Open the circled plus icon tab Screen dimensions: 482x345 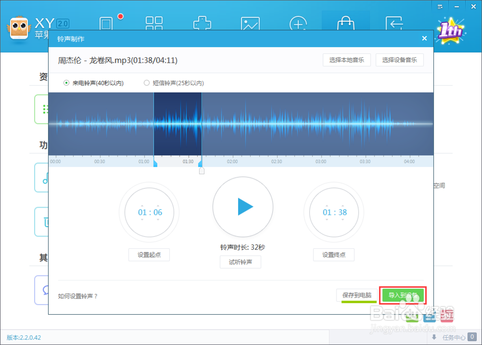(x=298, y=23)
